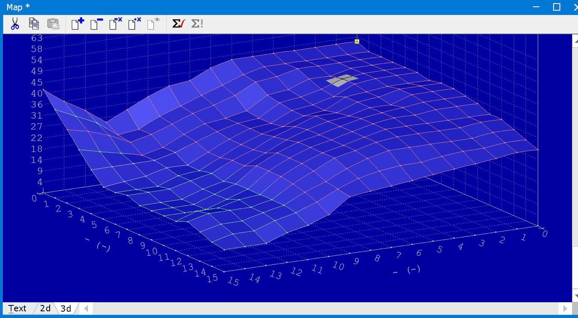The image size is (578, 318).
Task: Click the grey sigma exclamation icon
Action: point(197,24)
